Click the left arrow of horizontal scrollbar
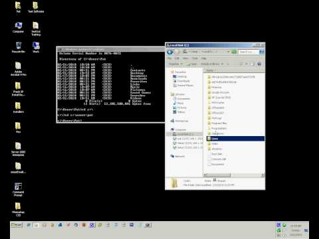 [x=205, y=175]
